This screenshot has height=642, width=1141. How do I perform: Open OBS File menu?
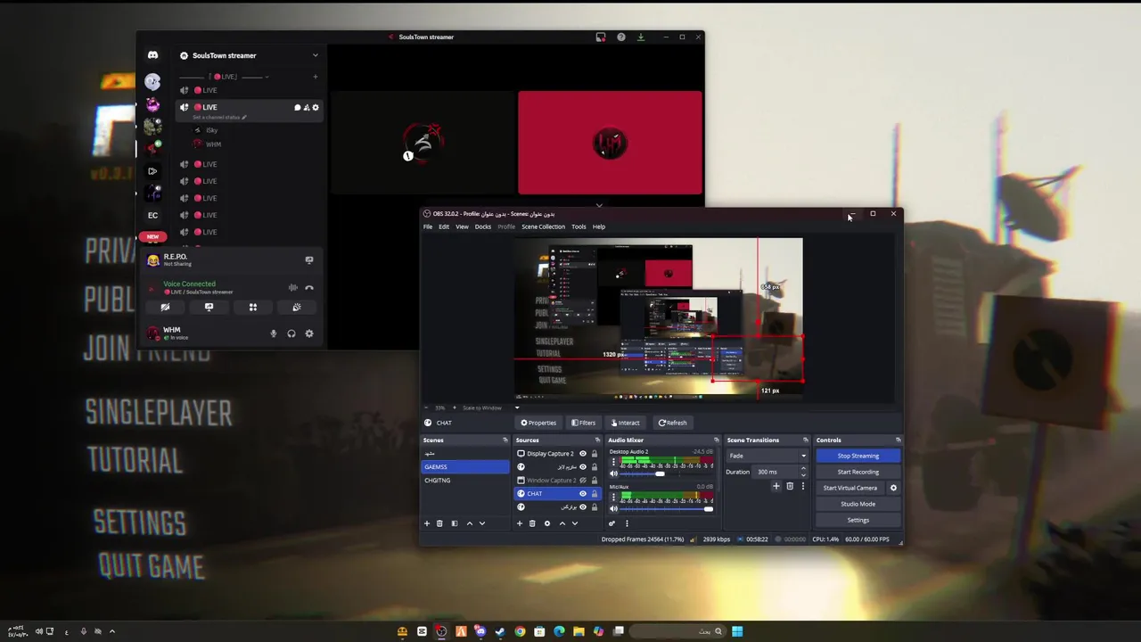pyautogui.click(x=428, y=226)
